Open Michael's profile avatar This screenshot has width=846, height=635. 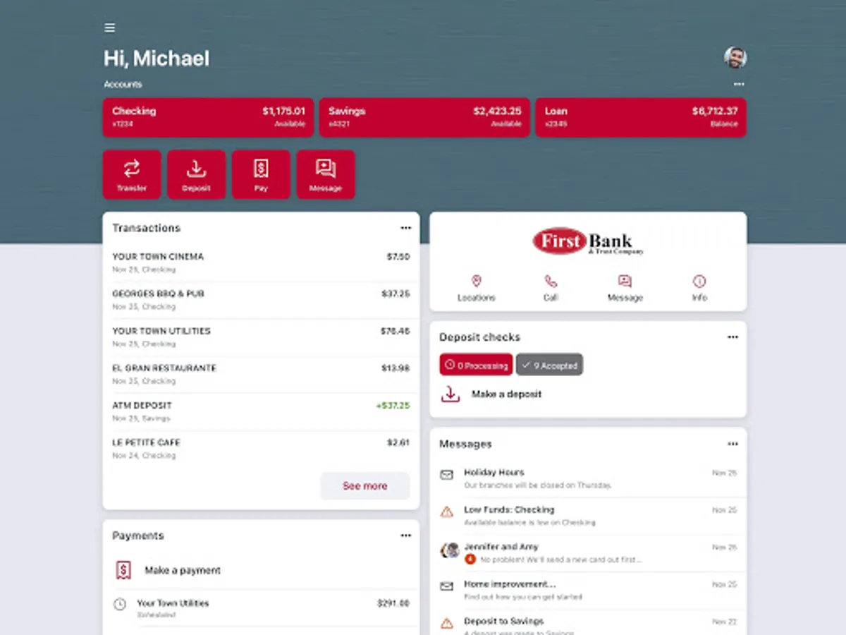click(x=735, y=58)
